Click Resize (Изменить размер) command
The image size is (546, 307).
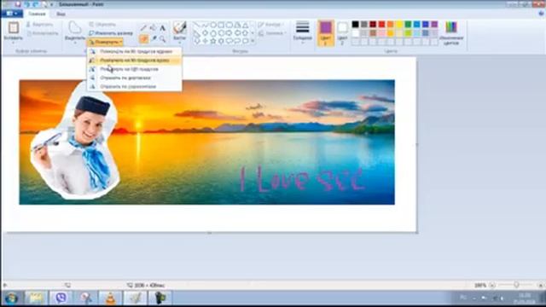110,33
